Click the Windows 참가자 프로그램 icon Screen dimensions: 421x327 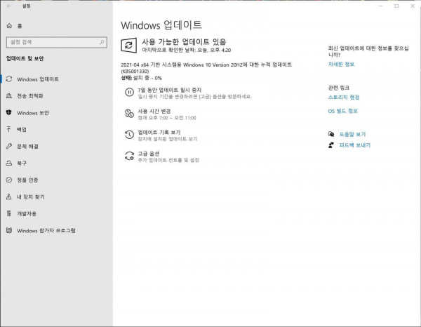pos(9,230)
